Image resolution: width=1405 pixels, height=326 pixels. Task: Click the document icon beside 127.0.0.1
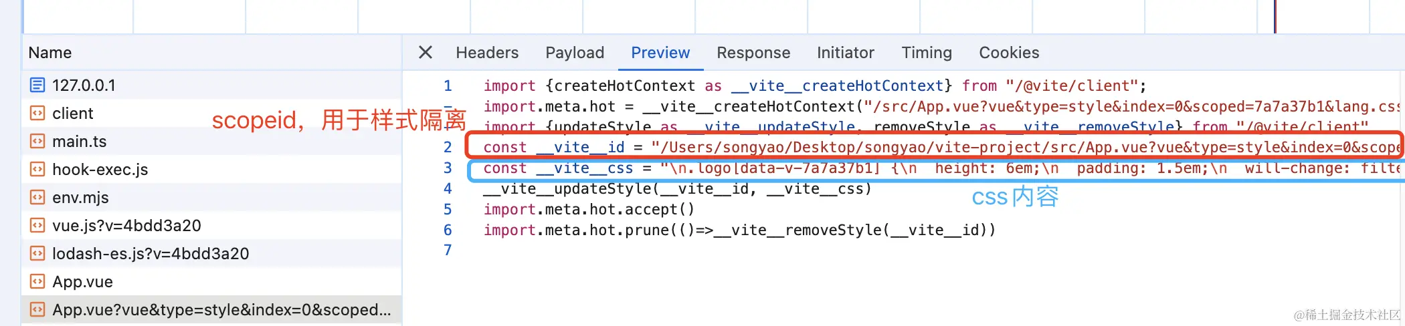pos(37,85)
